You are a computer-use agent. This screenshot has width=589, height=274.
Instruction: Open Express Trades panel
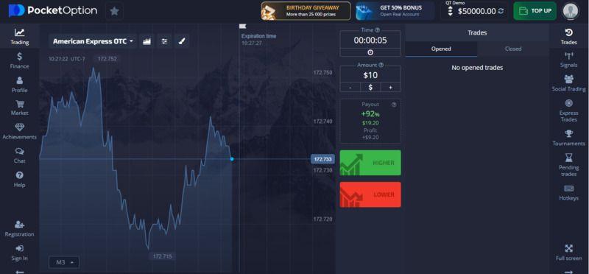point(568,111)
